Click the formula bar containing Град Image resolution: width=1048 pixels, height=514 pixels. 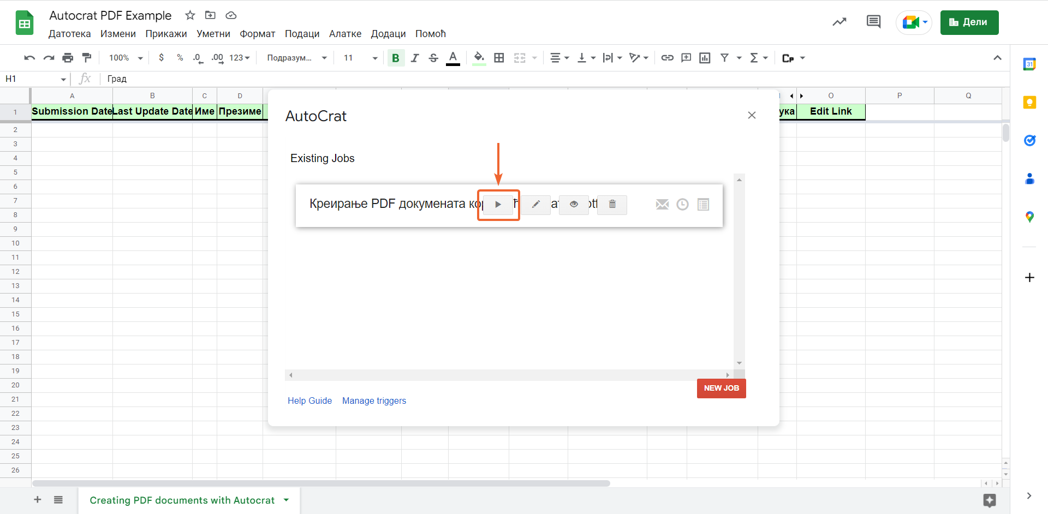pos(554,79)
